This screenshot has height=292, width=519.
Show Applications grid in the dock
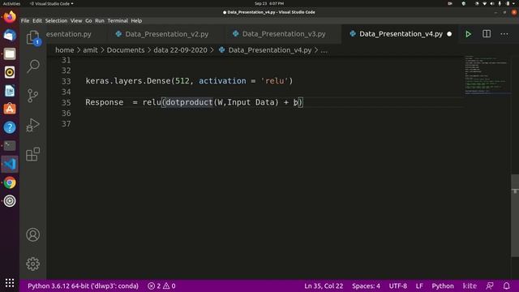[10, 283]
